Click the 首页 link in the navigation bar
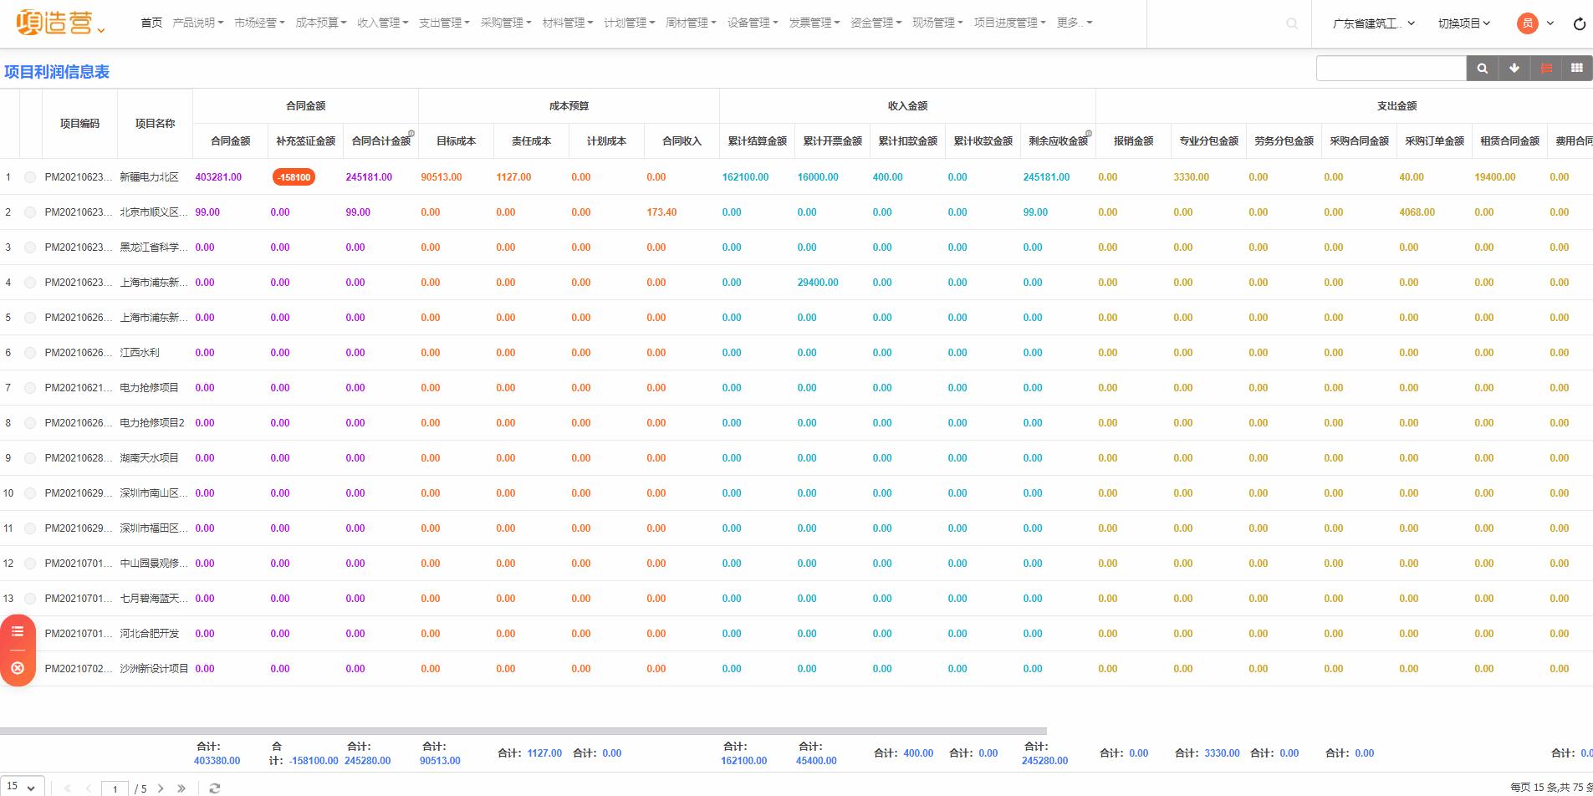1593x796 pixels. pos(151,23)
